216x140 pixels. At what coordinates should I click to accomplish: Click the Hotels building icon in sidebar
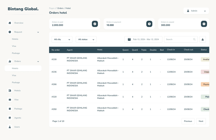tap(10, 91)
